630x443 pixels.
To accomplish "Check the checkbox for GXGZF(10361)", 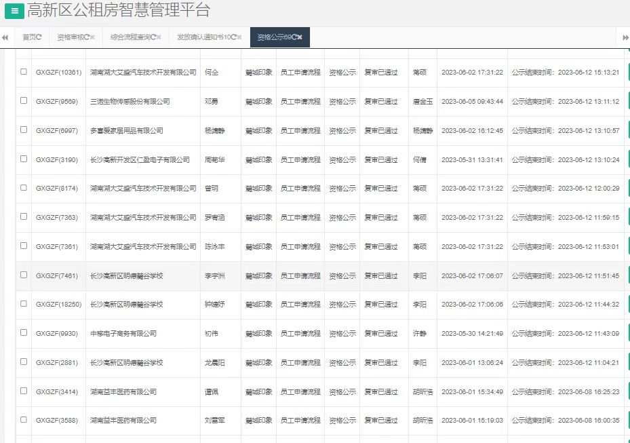I will pos(23,73).
